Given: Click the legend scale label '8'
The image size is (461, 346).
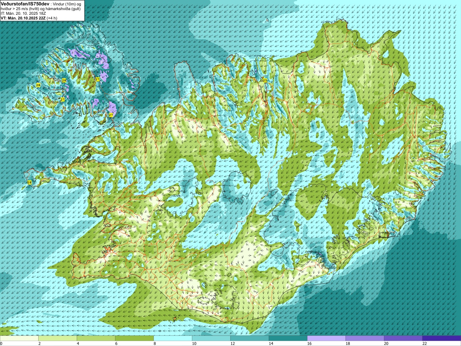Looking at the screenshot, I should [155, 343].
